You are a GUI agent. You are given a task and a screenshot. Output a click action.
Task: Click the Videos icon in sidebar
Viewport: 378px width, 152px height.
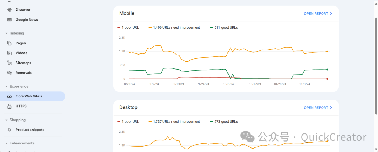click(9, 53)
